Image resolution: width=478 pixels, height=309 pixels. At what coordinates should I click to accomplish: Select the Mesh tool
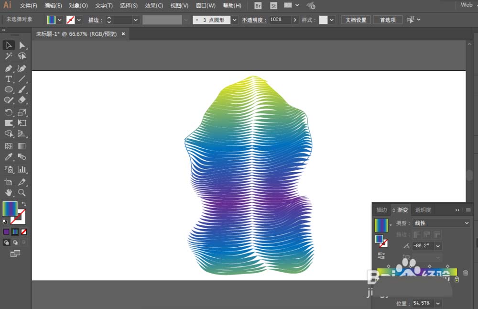[9, 146]
